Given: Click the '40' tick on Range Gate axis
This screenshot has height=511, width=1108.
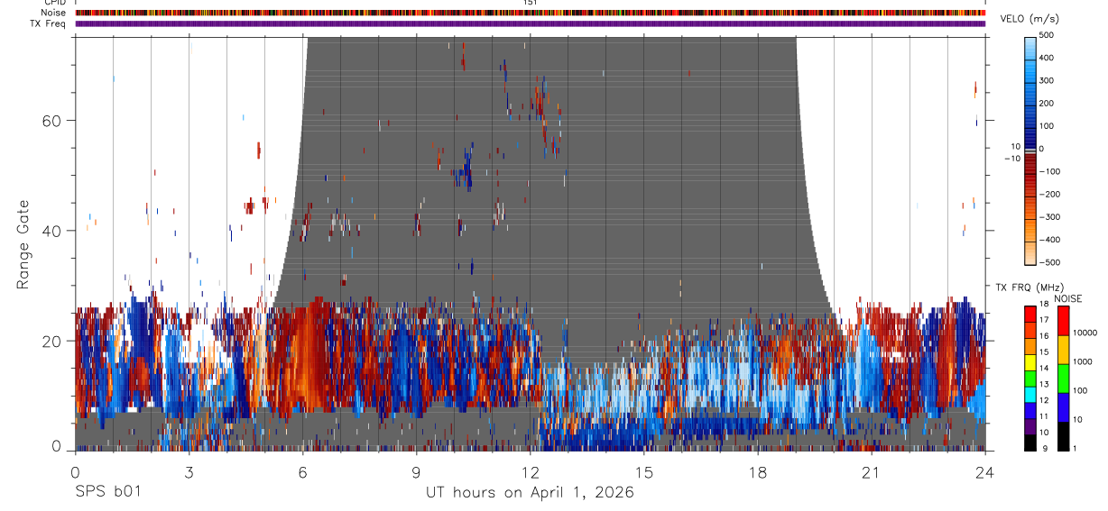Looking at the screenshot, I should [x=51, y=230].
